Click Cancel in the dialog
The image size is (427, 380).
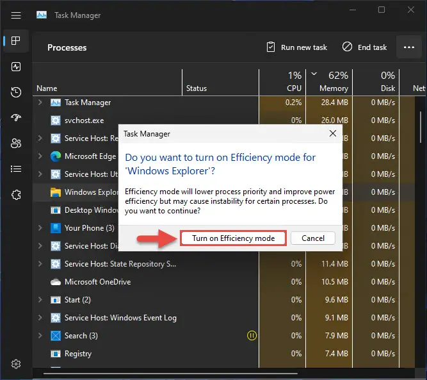[313, 238]
